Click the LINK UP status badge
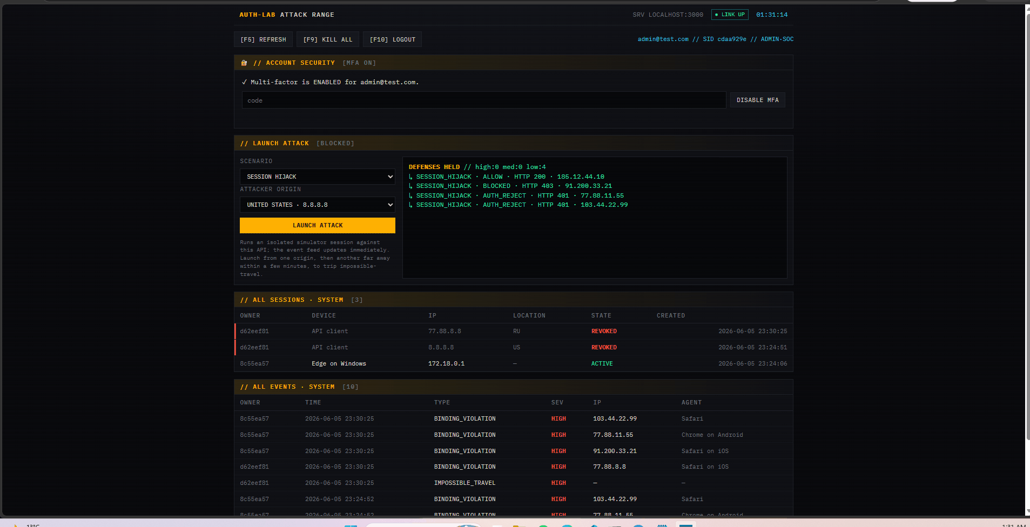 pyautogui.click(x=730, y=15)
